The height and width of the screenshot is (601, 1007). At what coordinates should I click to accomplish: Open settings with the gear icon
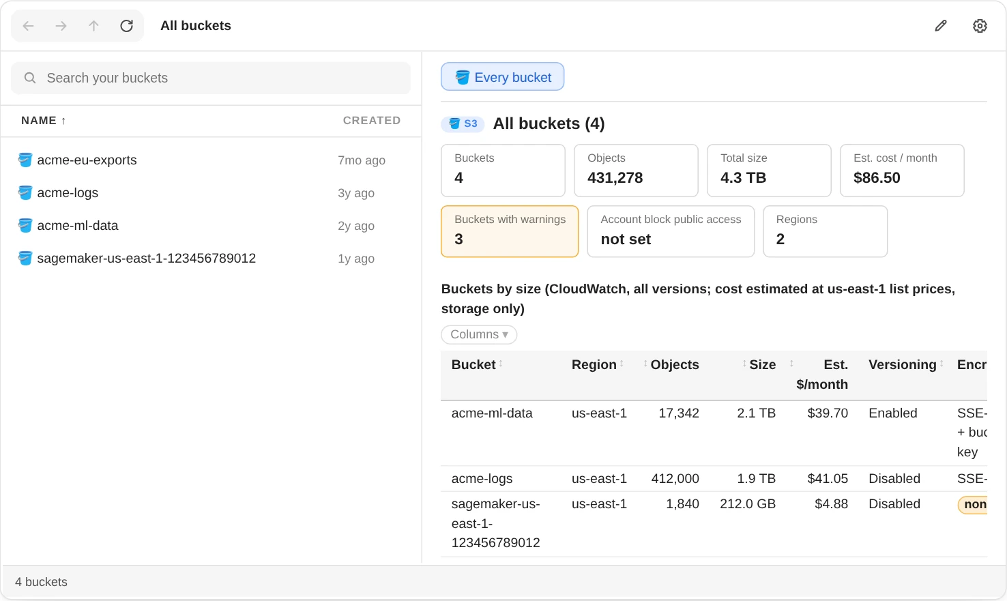(x=980, y=26)
